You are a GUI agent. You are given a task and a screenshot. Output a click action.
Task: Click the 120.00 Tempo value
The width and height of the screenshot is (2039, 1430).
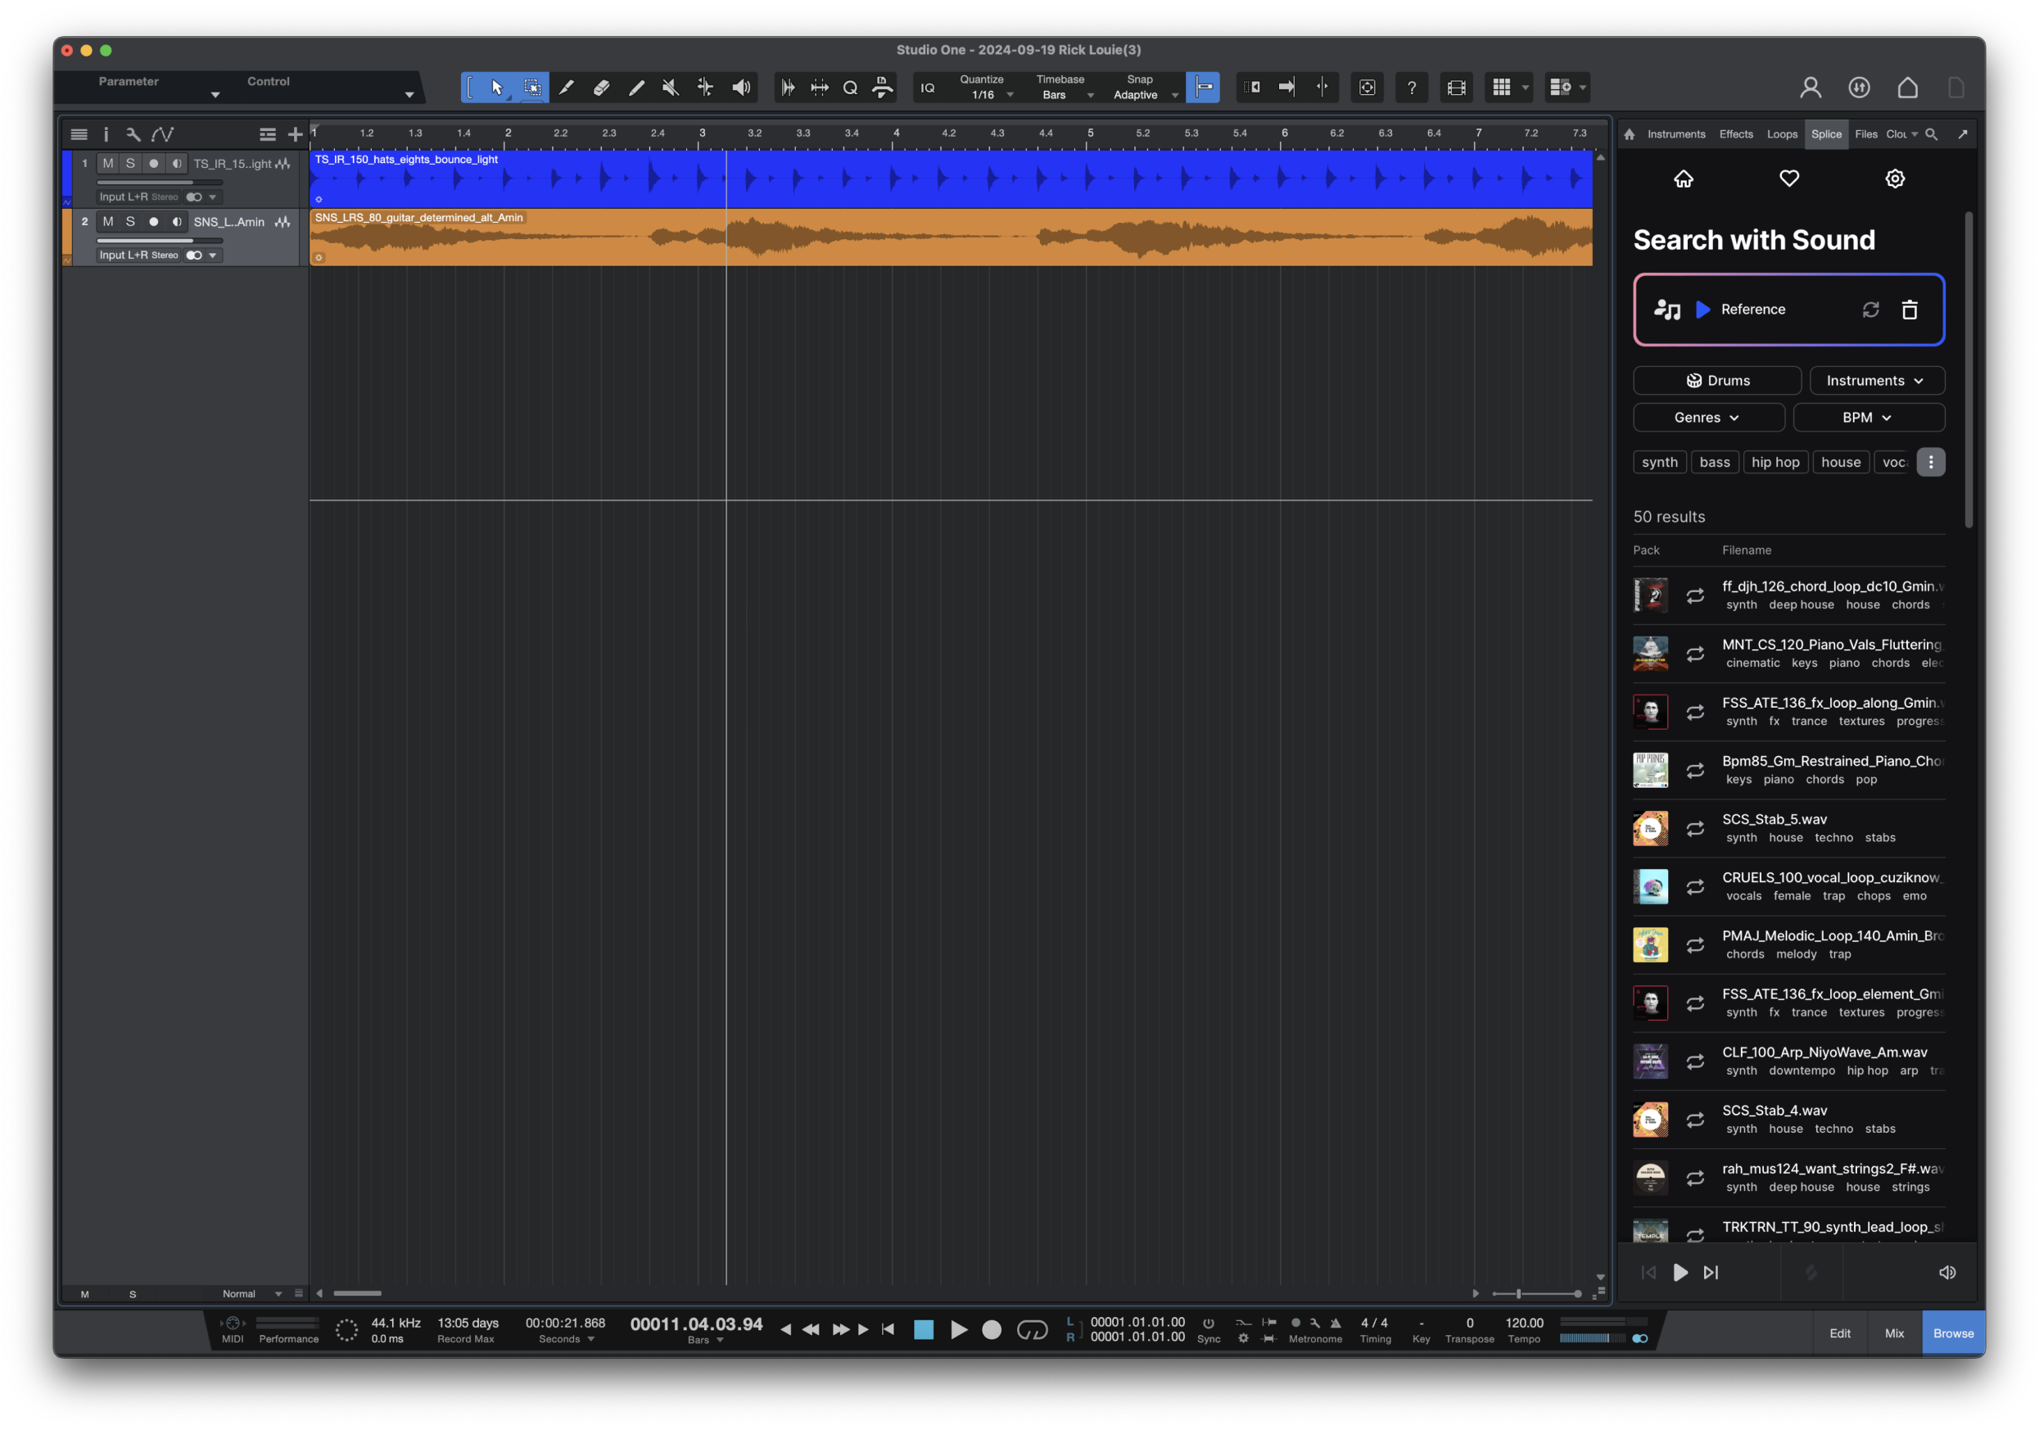pyautogui.click(x=1523, y=1323)
